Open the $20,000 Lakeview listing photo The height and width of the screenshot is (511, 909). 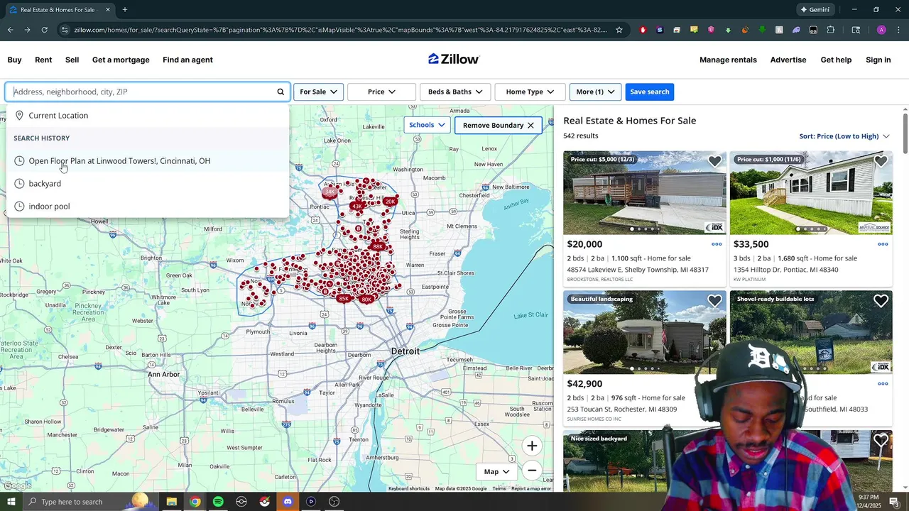645,192
